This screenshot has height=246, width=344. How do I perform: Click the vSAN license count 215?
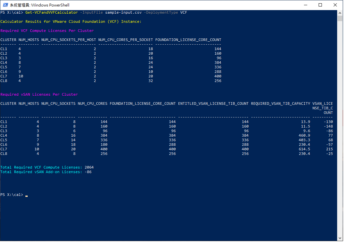(x=330, y=149)
